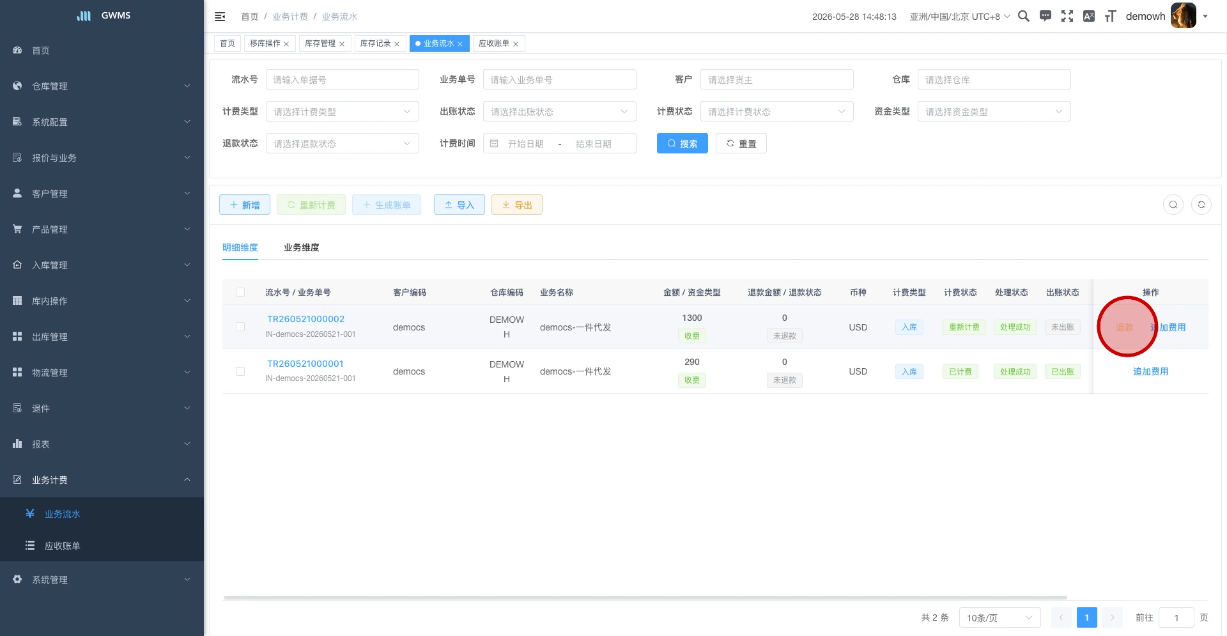Toggle the fullscreen icon in header
1227x636 pixels.
(x=1067, y=16)
